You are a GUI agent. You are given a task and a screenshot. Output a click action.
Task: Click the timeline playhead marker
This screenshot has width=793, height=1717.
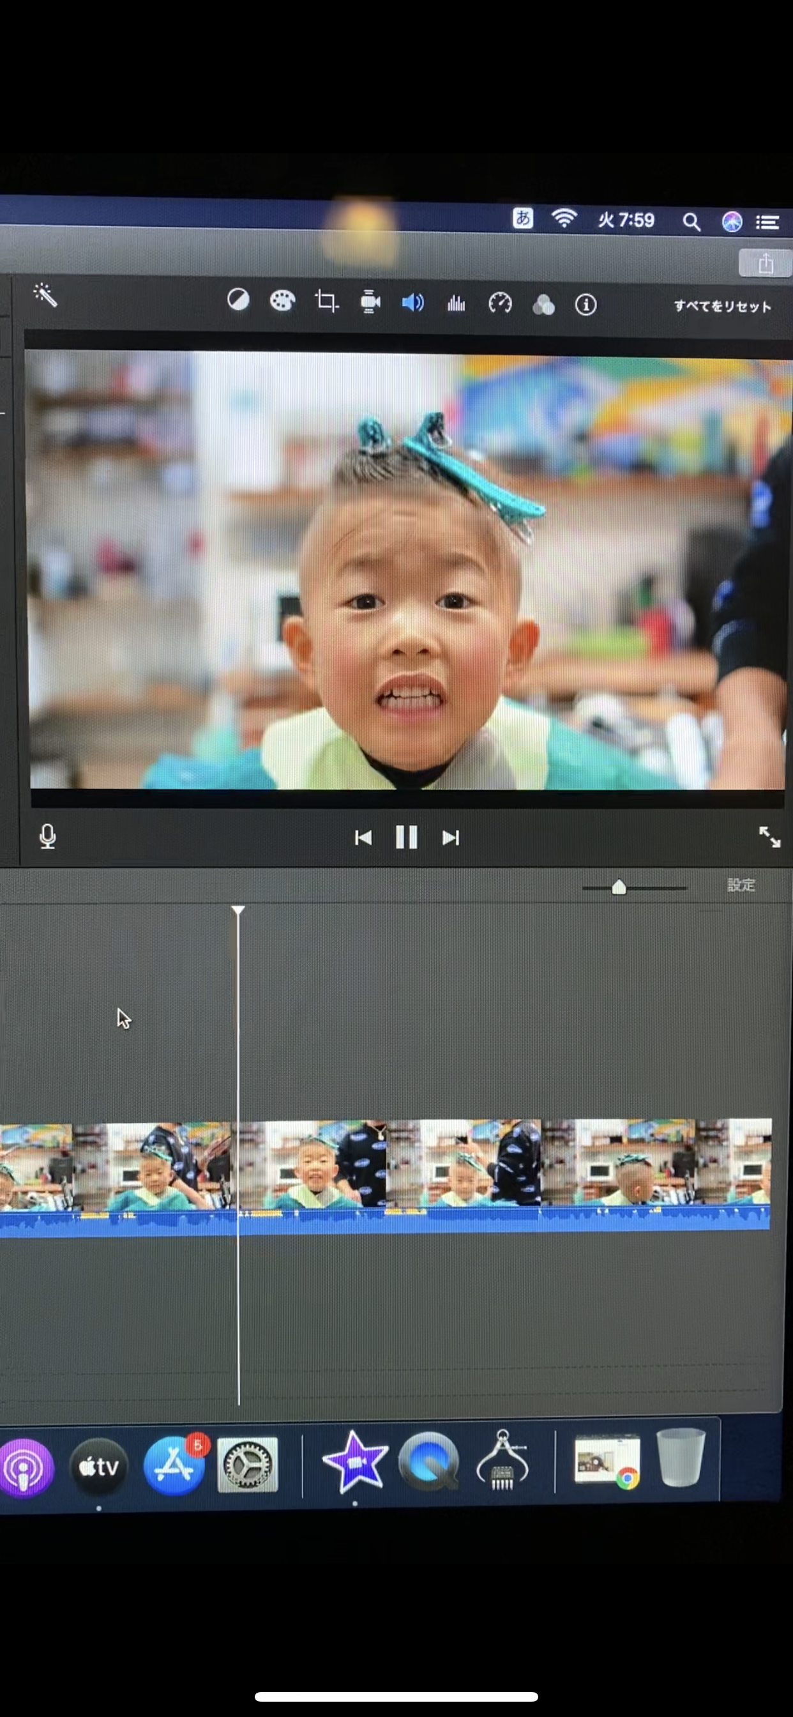coord(238,910)
